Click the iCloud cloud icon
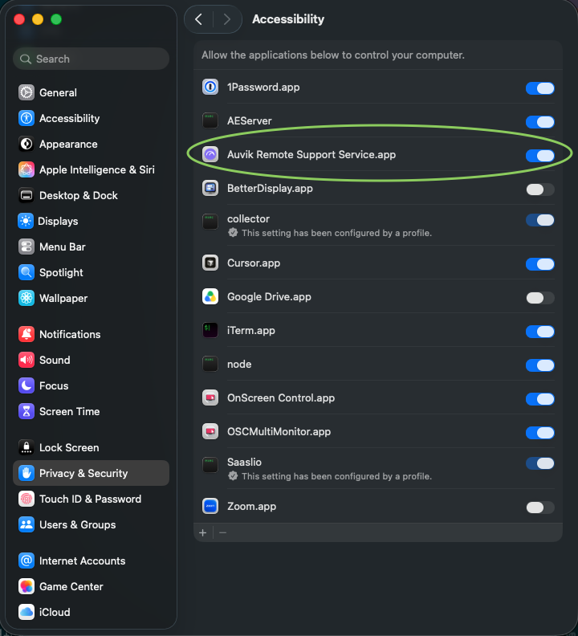 click(26, 612)
